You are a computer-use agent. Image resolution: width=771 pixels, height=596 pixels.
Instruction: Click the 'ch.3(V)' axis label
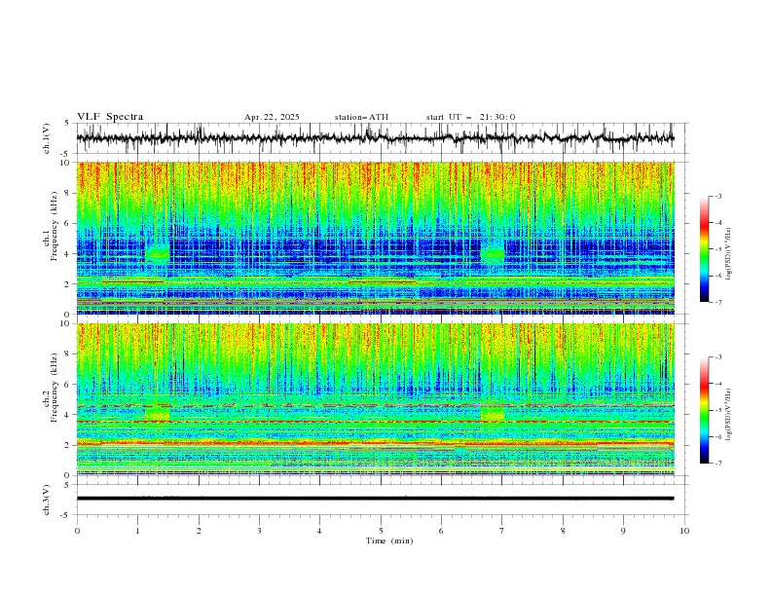click(47, 500)
